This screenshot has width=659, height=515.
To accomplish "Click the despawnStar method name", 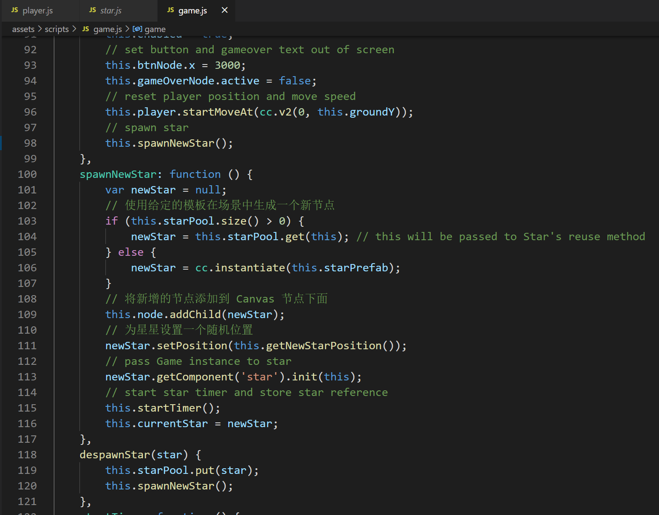I will pyautogui.click(x=115, y=455).
